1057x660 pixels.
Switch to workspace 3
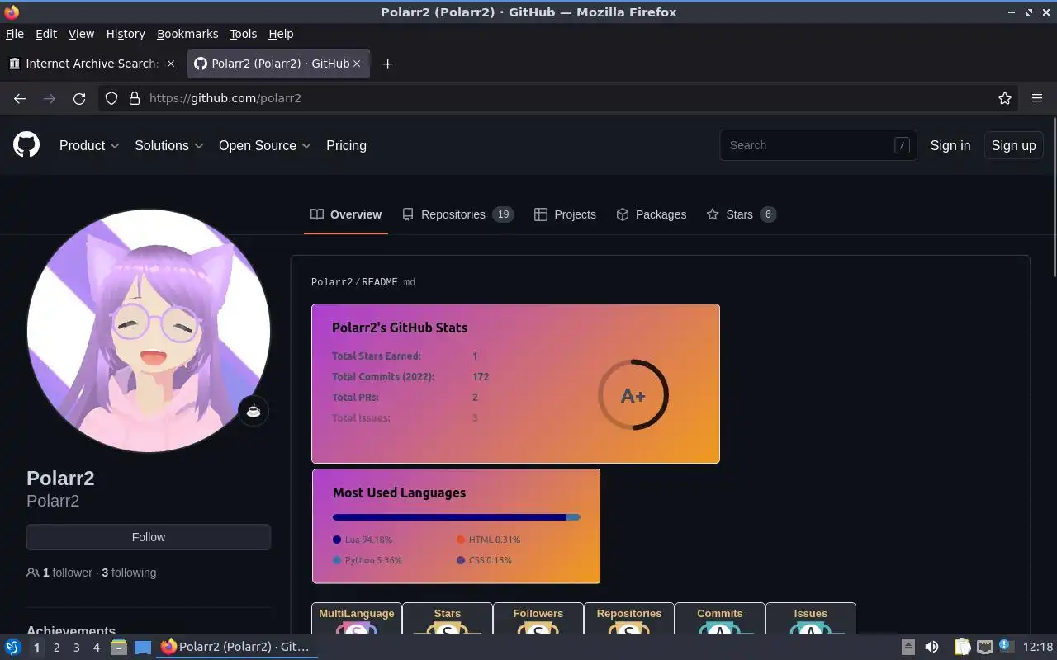77,648
